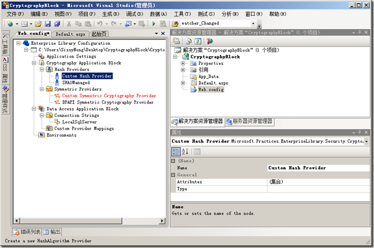Select the SHA1Managed tree node
This screenshot has height=248, width=374.
click(x=76, y=82)
